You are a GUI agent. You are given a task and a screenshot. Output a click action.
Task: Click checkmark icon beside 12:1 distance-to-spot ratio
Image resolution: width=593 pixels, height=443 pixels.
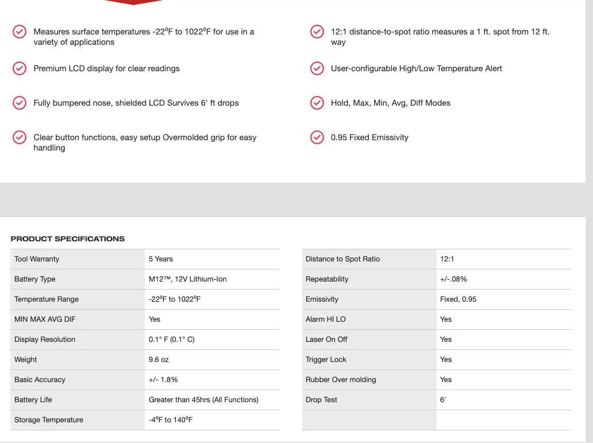317,32
